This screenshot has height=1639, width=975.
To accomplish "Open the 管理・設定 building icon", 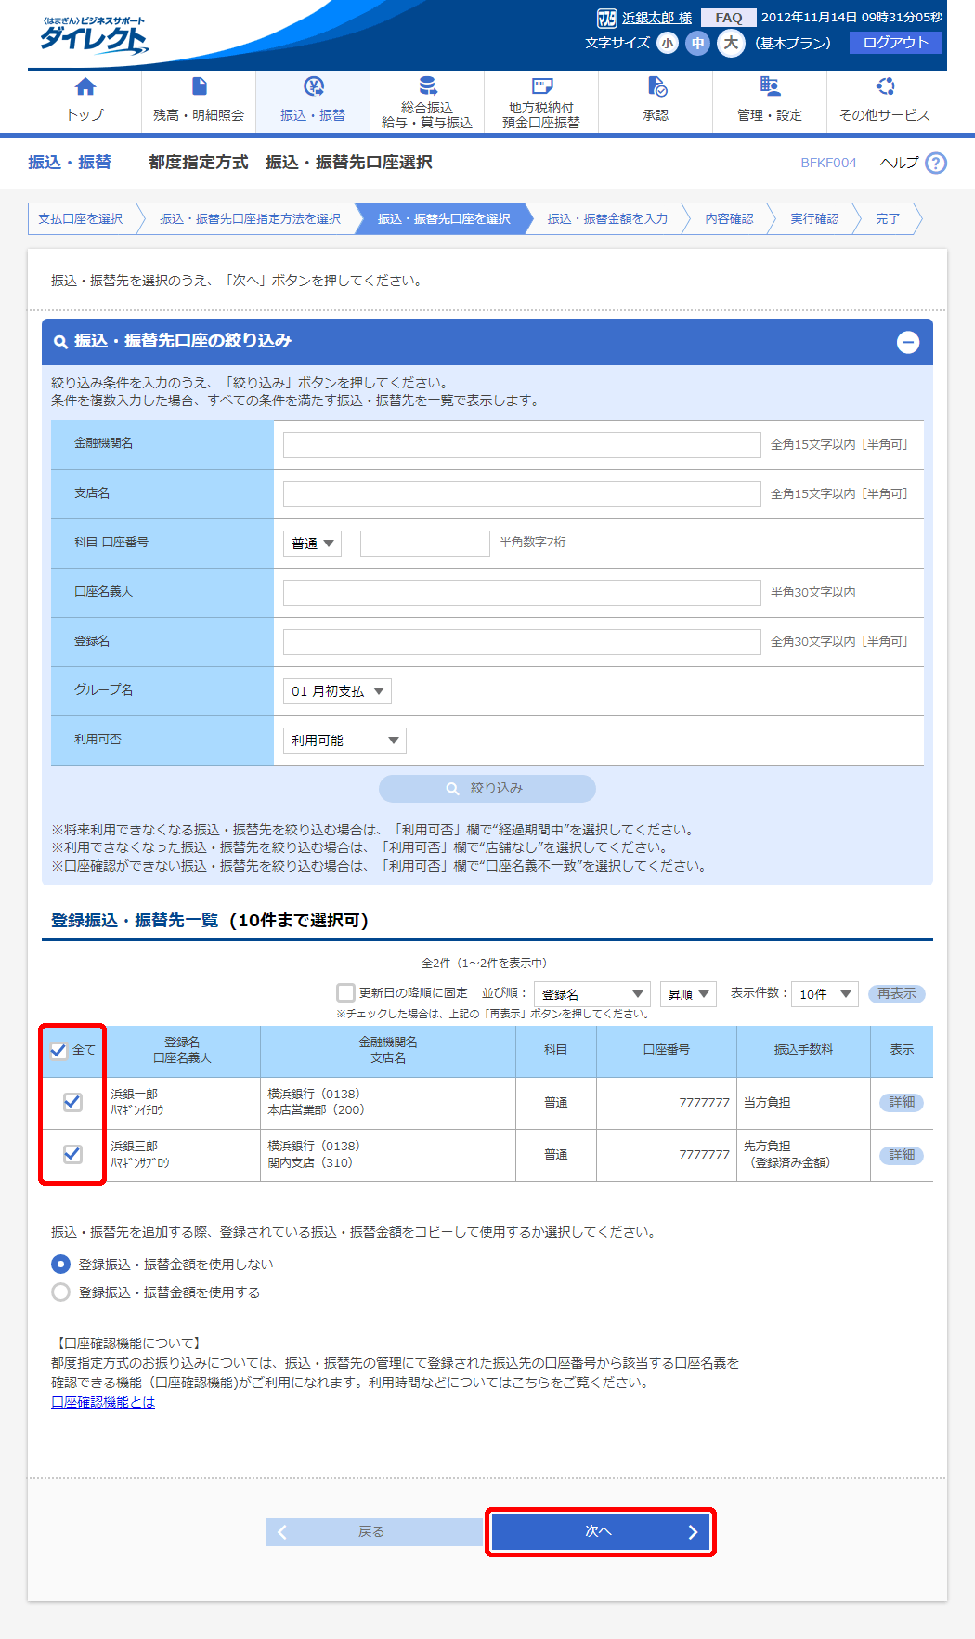I will coord(770,86).
